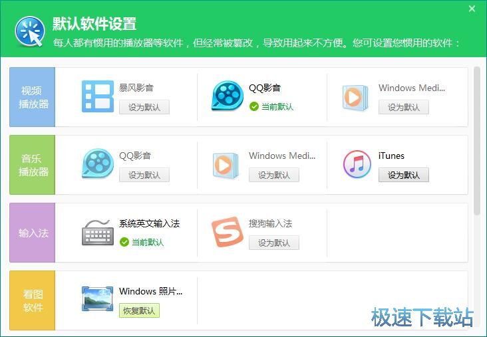Set iTunes as default music player
This screenshot has width=487, height=337.
tap(403, 175)
